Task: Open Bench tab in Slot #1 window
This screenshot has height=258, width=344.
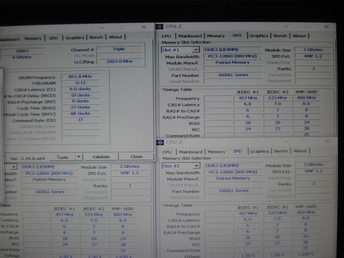Action: (x=280, y=35)
